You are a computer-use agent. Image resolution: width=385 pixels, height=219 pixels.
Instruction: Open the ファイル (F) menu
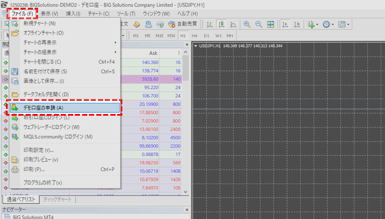[x=22, y=14]
